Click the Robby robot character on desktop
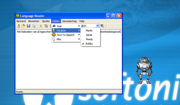This screenshot has height=105, width=180. (144, 71)
